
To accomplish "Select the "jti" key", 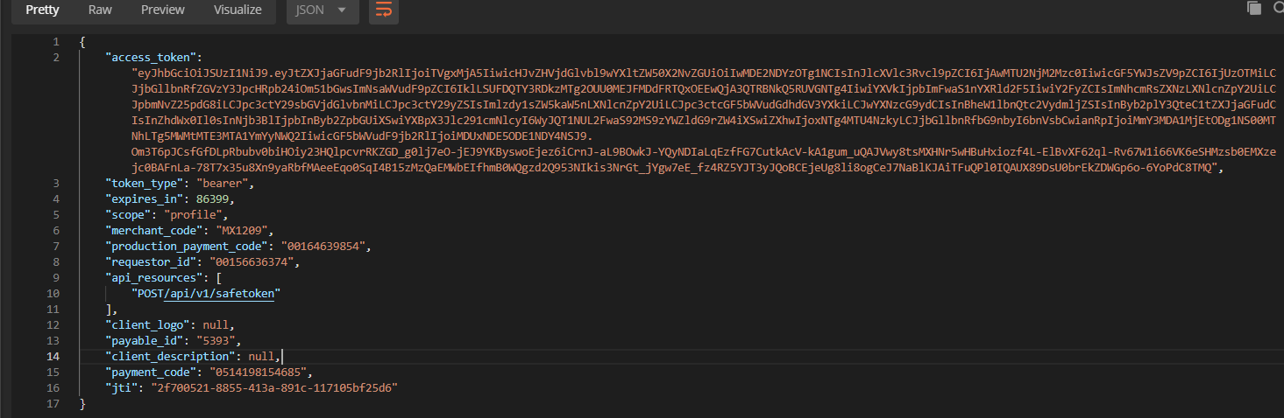I will 122,388.
